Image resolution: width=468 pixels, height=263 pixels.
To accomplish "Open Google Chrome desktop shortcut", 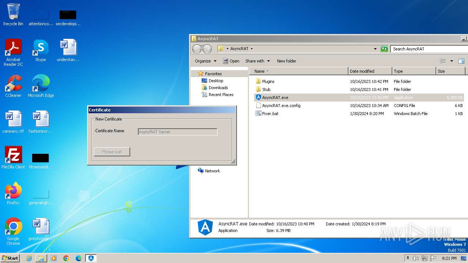I will [13, 232].
